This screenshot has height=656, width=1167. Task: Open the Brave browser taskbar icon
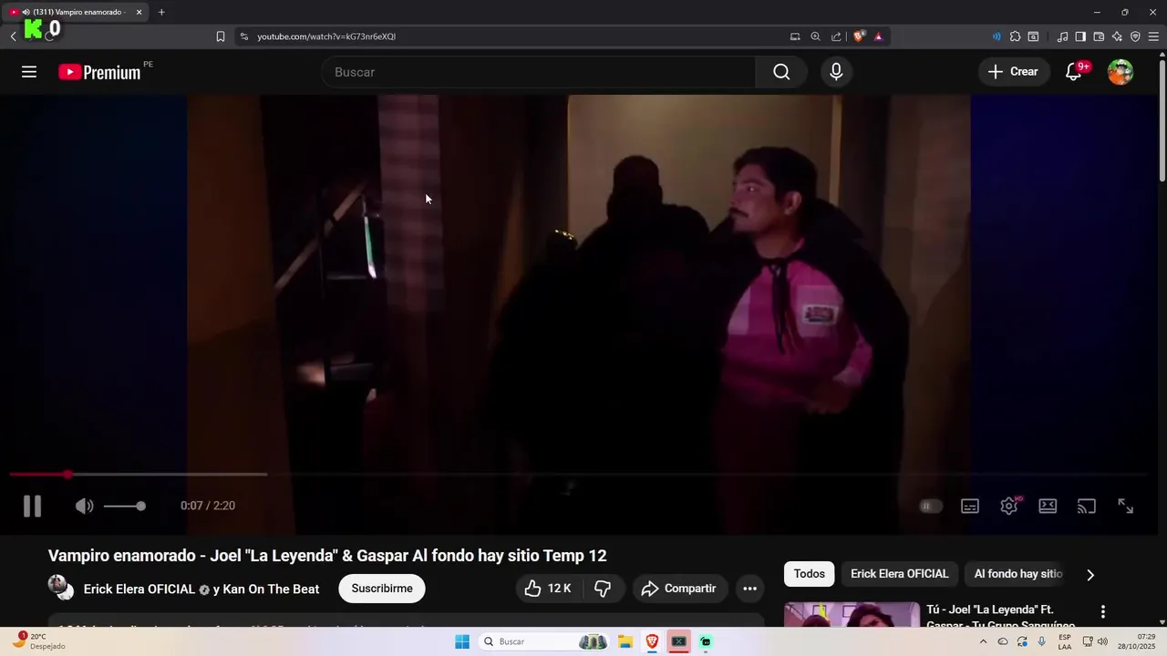[652, 641]
